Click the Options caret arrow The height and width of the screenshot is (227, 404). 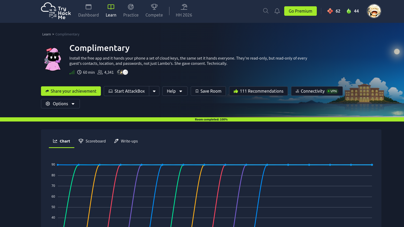pos(73,104)
